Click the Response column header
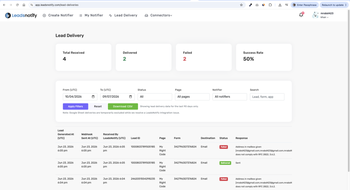This screenshot has width=350, height=190. click(242, 138)
